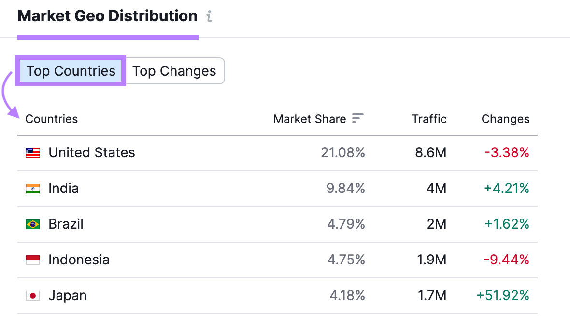The width and height of the screenshot is (570, 328).
Task: Click the United States flag icon
Action: tap(32, 152)
